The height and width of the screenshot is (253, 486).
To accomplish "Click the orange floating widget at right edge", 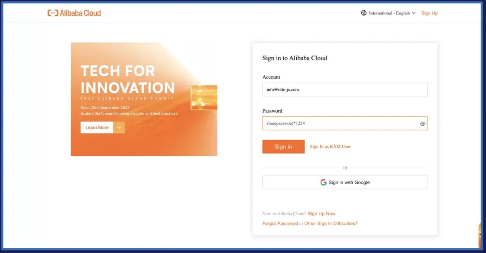I will click(480, 235).
